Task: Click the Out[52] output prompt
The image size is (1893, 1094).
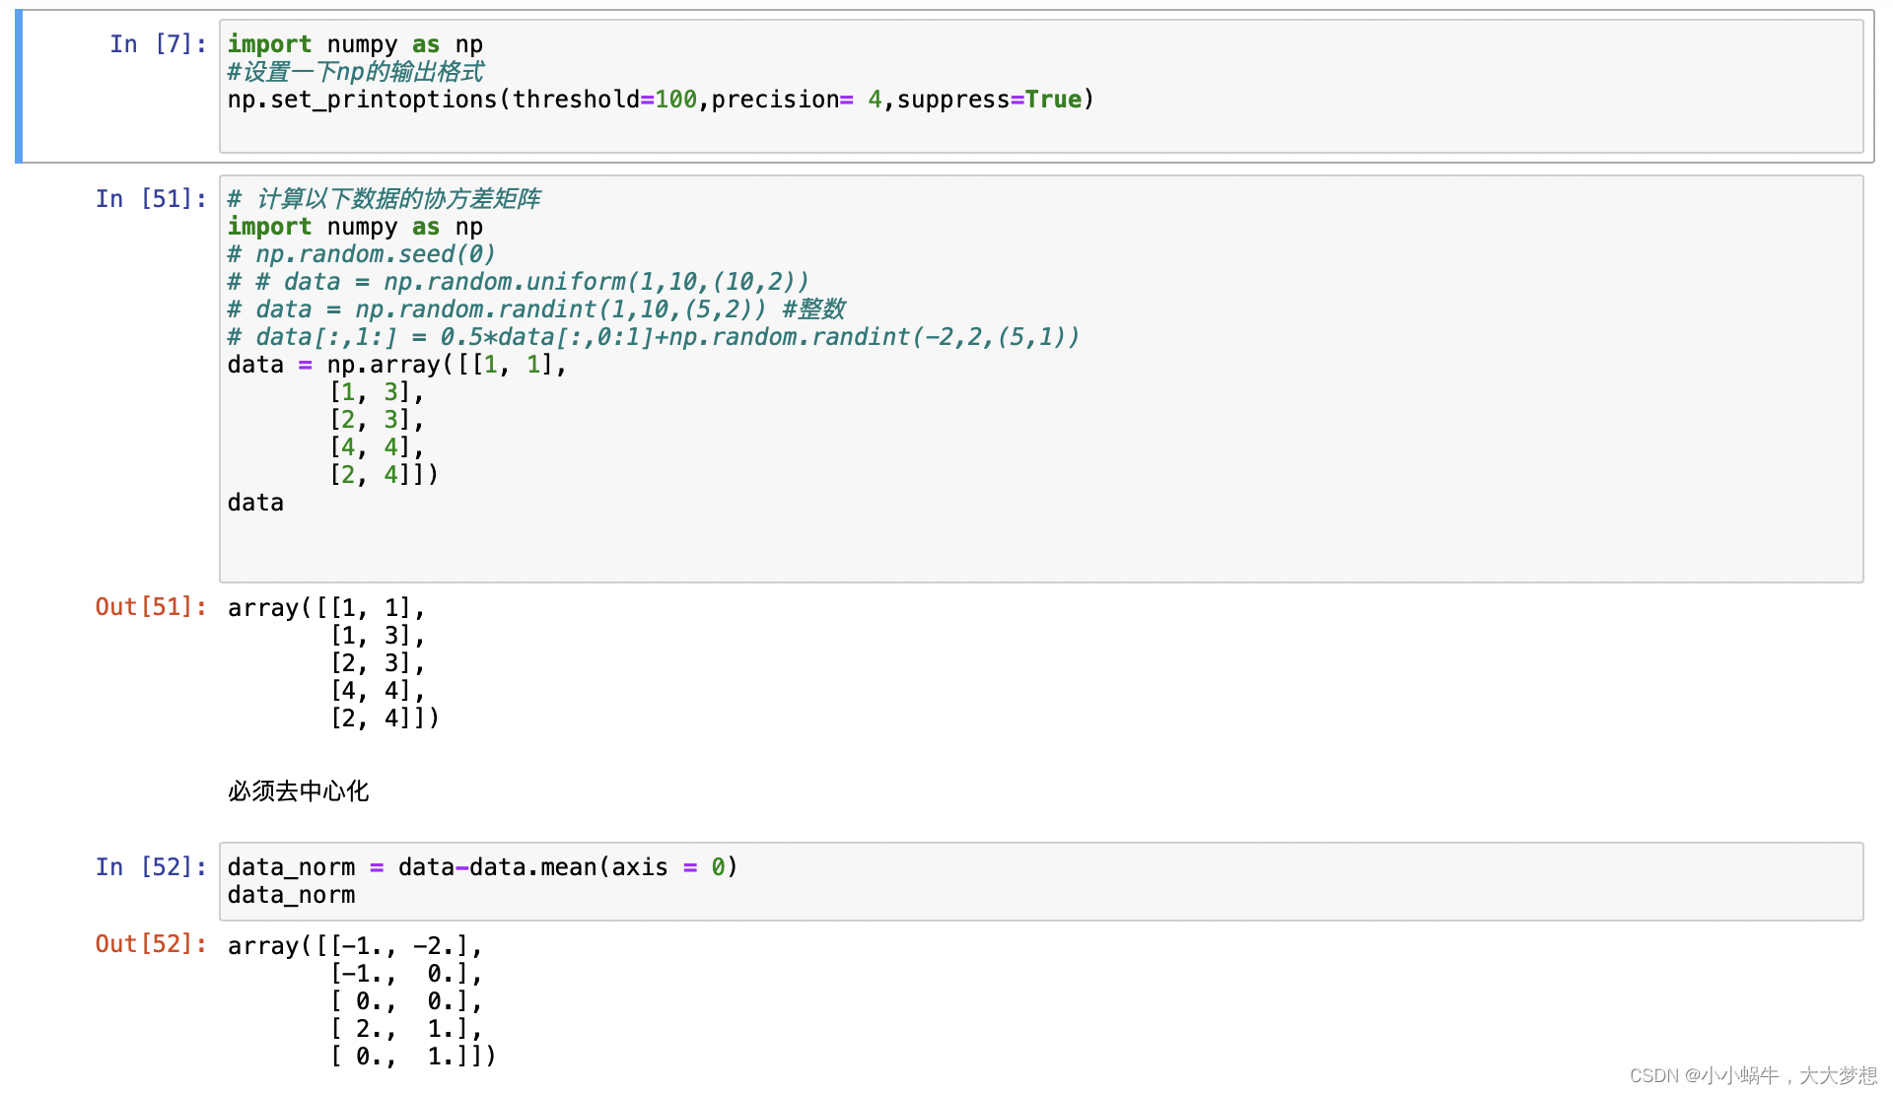Action: (x=151, y=944)
